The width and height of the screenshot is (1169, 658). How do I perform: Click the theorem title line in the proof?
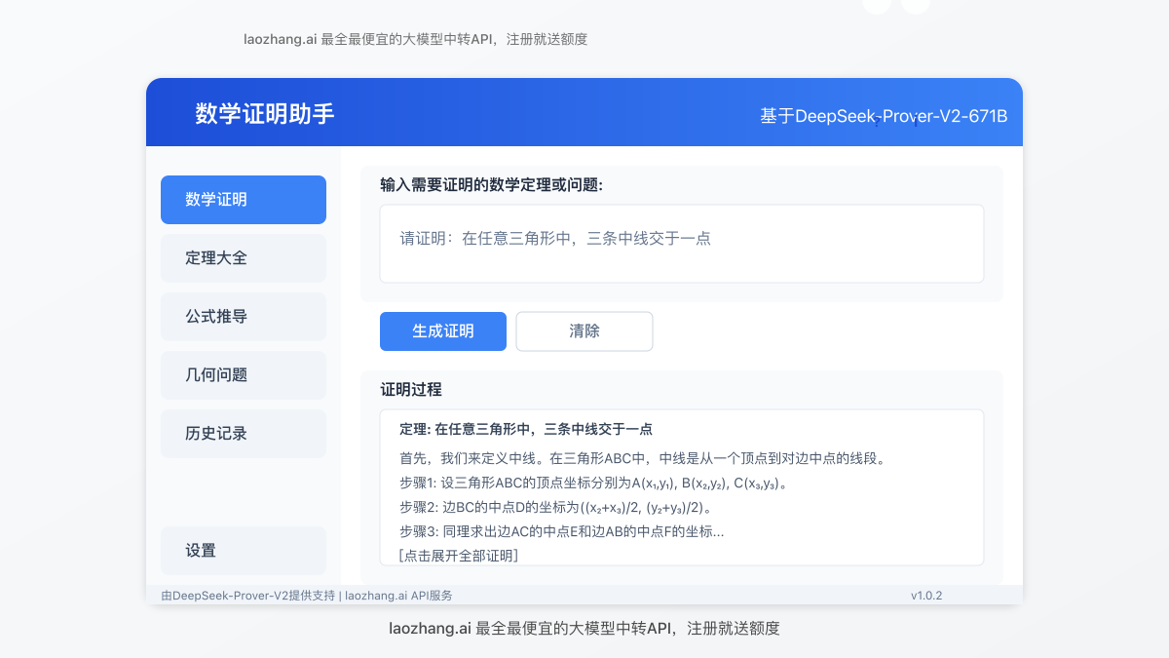[x=526, y=429]
